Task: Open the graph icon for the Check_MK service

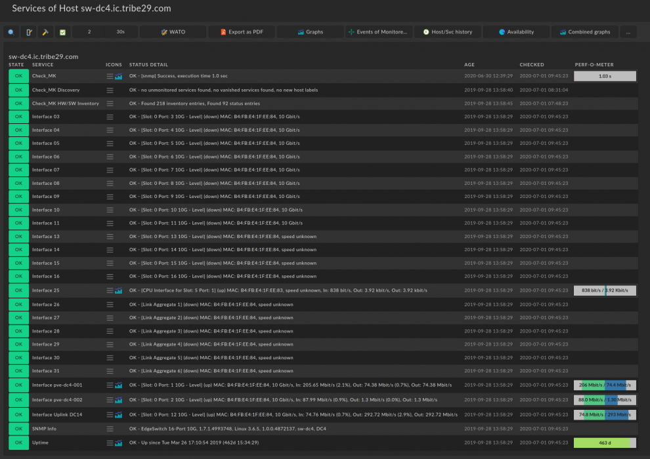Action: click(119, 76)
